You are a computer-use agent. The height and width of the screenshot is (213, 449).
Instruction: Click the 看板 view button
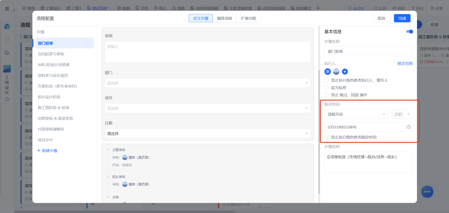tap(399, 8)
